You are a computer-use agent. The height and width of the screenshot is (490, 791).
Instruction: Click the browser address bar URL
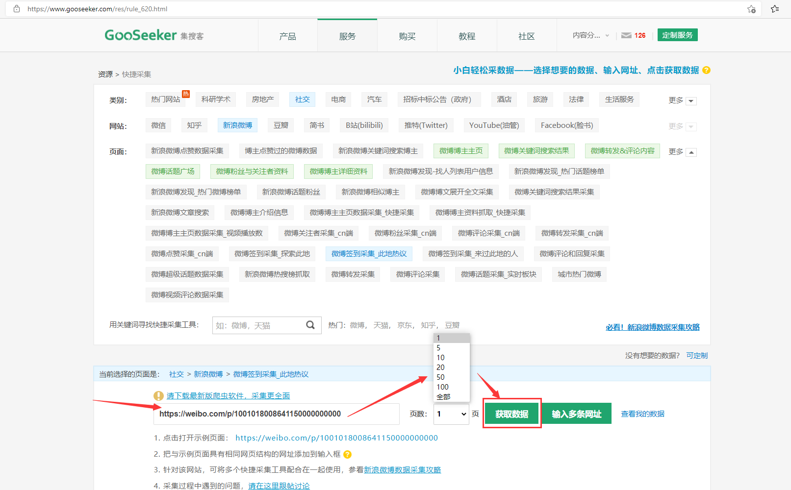pyautogui.click(x=97, y=9)
